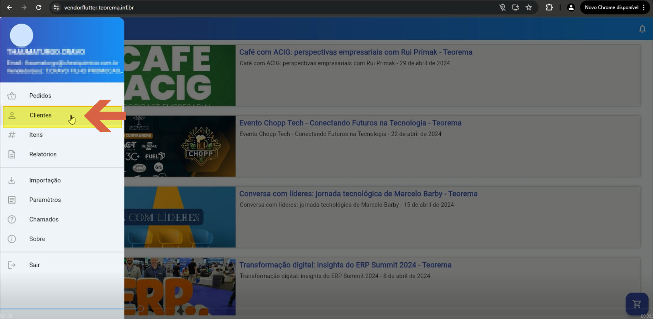Select Relatórios menu item
The width and height of the screenshot is (653, 319).
62,154
